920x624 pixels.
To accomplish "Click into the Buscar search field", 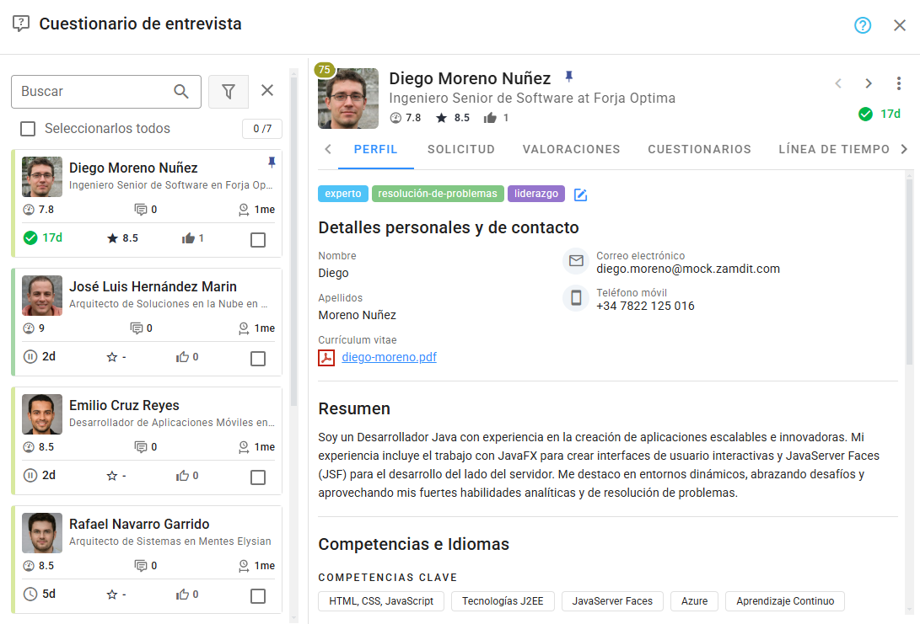I will coord(93,92).
